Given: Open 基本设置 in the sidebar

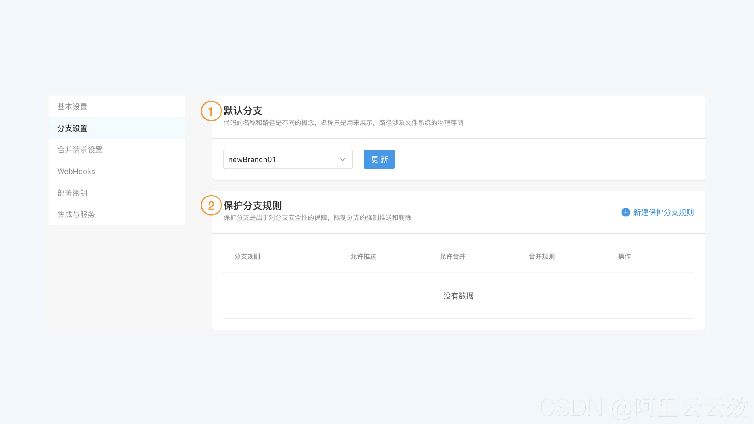Looking at the screenshot, I should click(72, 107).
